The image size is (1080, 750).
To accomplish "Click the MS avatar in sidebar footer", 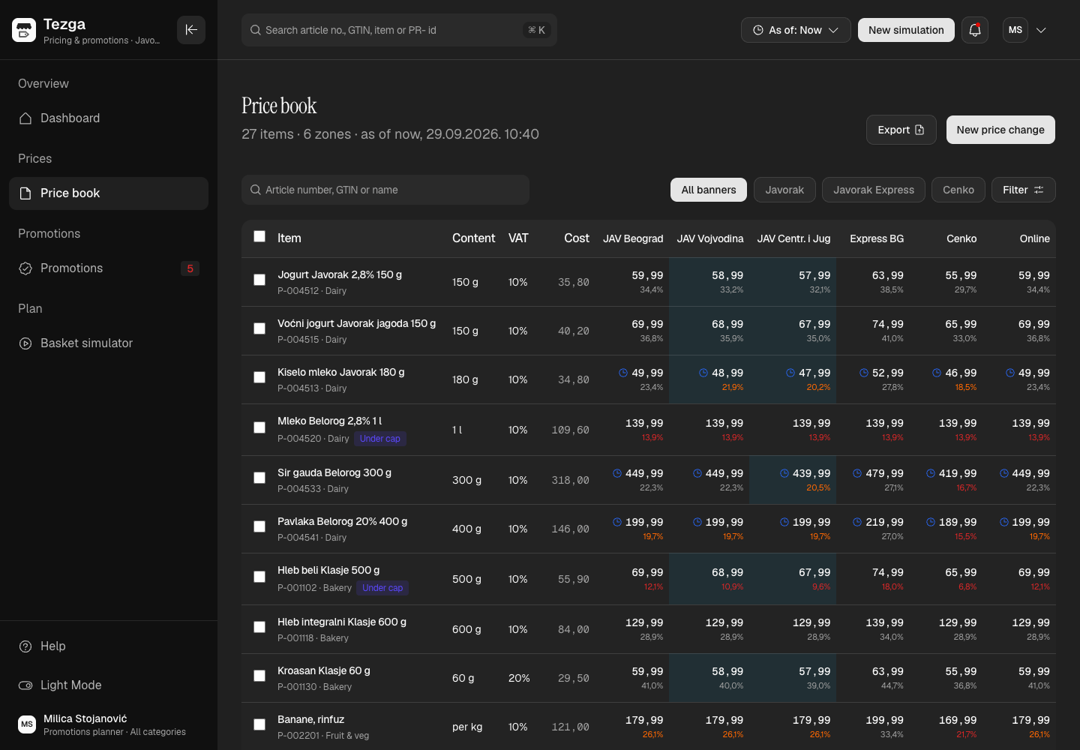I will tap(27, 724).
